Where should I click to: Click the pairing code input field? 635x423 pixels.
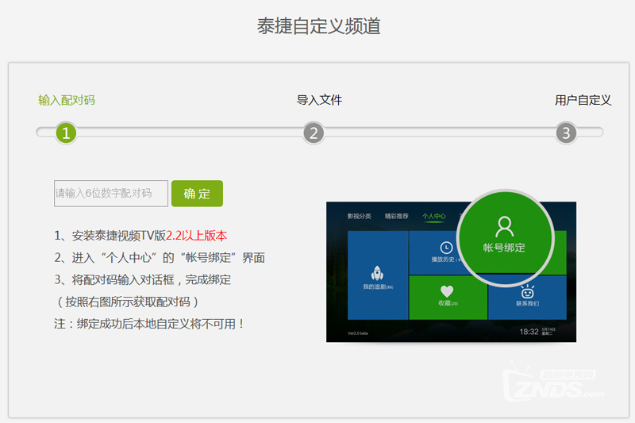click(111, 194)
